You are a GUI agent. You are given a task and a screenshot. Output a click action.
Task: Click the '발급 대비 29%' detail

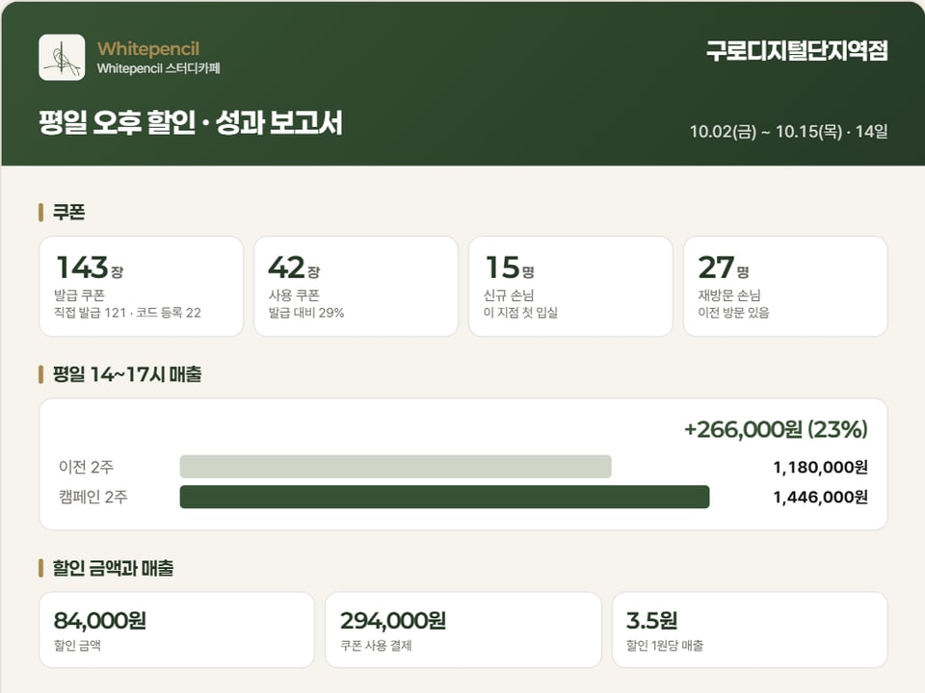[306, 312]
